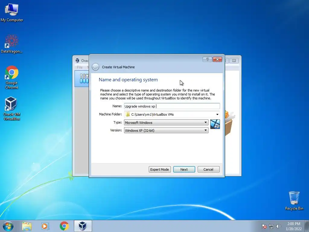This screenshot has width=309, height=232.
Task: Click the Name text field
Action: click(172, 106)
